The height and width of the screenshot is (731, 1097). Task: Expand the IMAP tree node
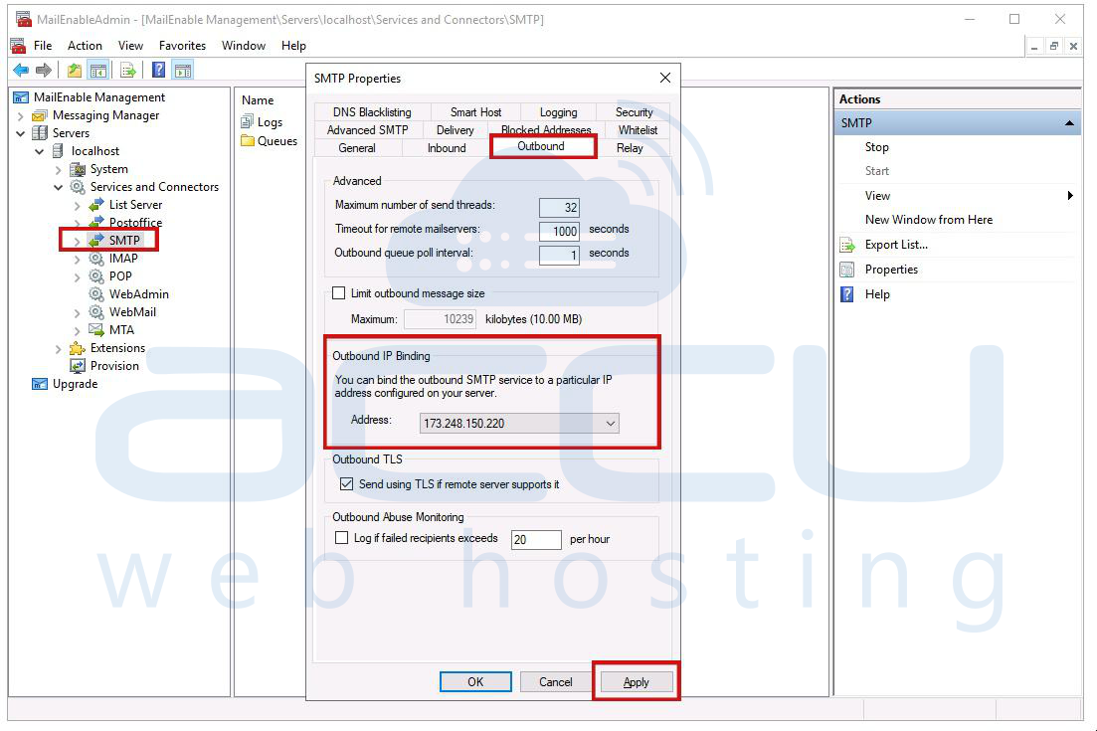pos(77,259)
